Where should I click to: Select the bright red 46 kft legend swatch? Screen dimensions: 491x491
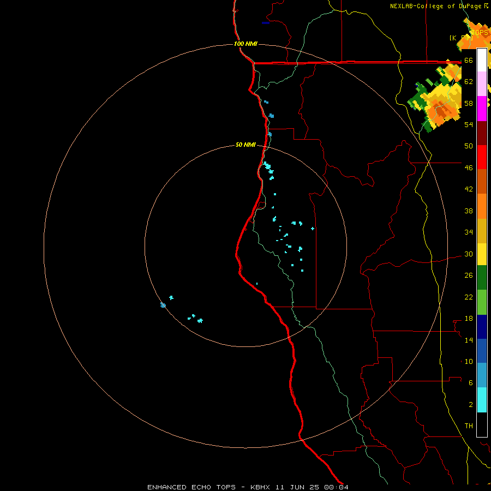click(x=482, y=157)
